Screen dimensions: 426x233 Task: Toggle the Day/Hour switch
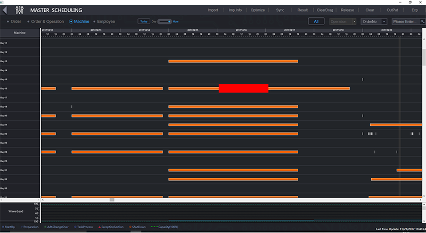point(164,21)
